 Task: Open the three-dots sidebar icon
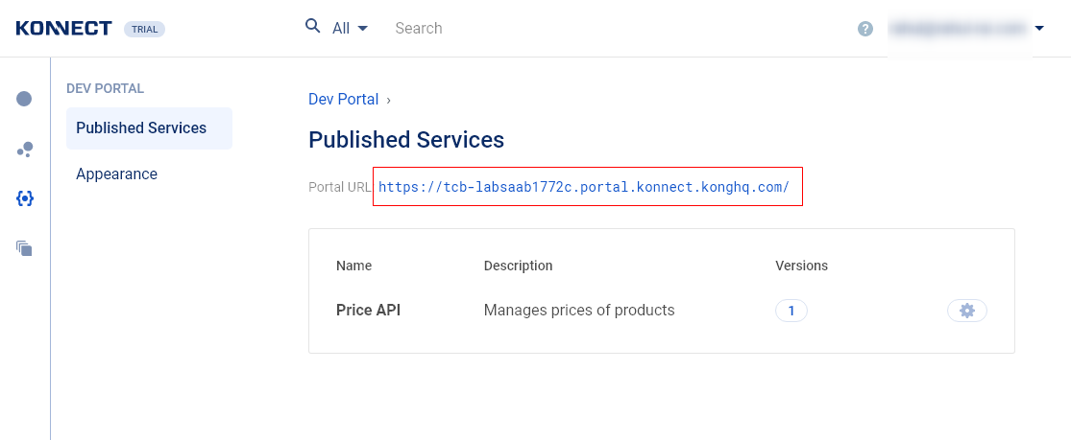coord(25,150)
